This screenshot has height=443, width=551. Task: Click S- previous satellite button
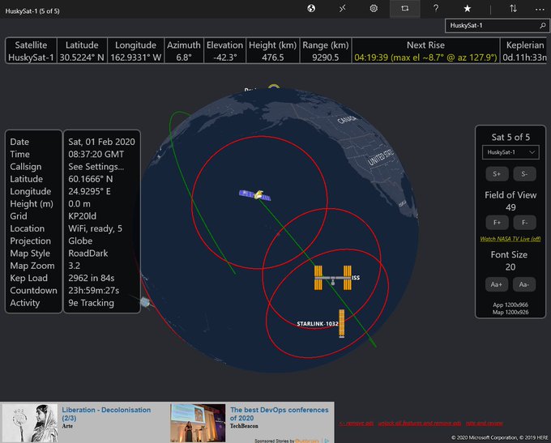(524, 174)
